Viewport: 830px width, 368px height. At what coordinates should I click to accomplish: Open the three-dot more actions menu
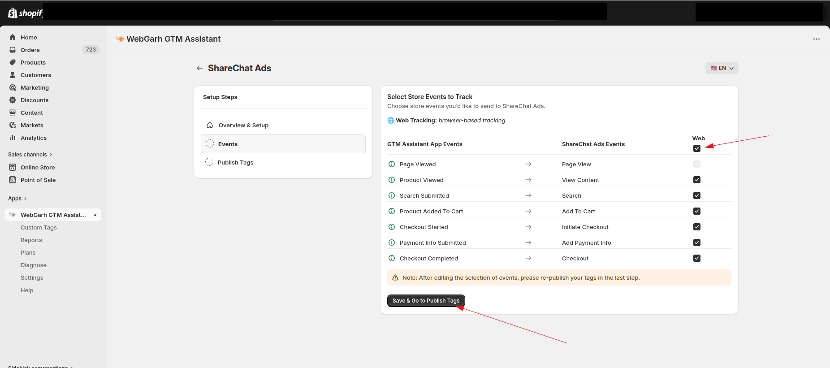tap(817, 39)
